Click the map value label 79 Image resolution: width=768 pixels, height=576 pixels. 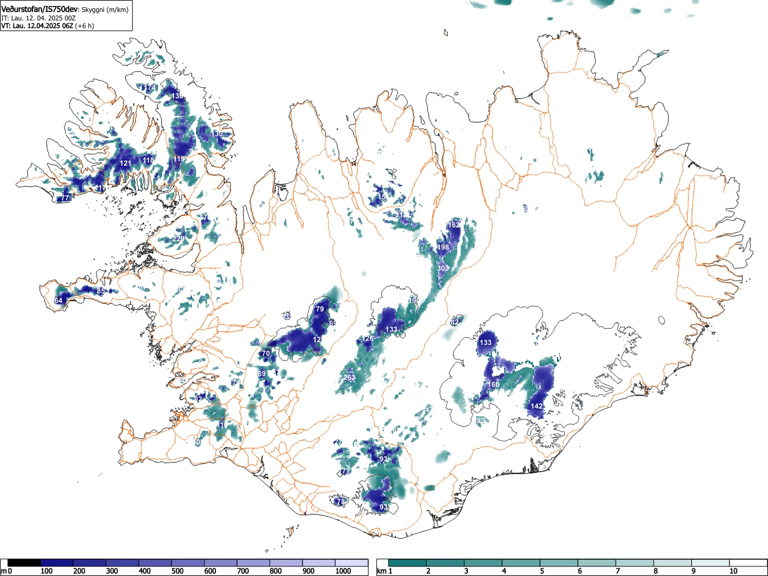point(320,309)
